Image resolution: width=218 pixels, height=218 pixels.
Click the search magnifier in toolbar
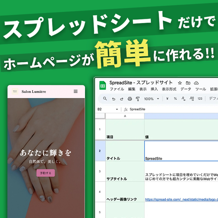105,99
